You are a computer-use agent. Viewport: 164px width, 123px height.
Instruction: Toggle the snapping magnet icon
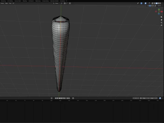pyautogui.click(x=65, y=3)
